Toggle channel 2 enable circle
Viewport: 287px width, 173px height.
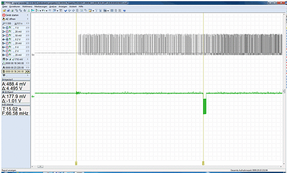coord(7,32)
